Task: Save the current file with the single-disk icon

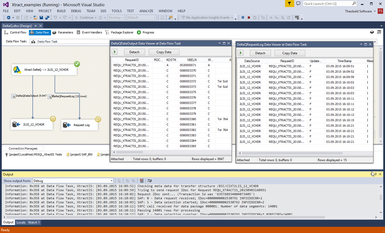Action: [41, 18]
